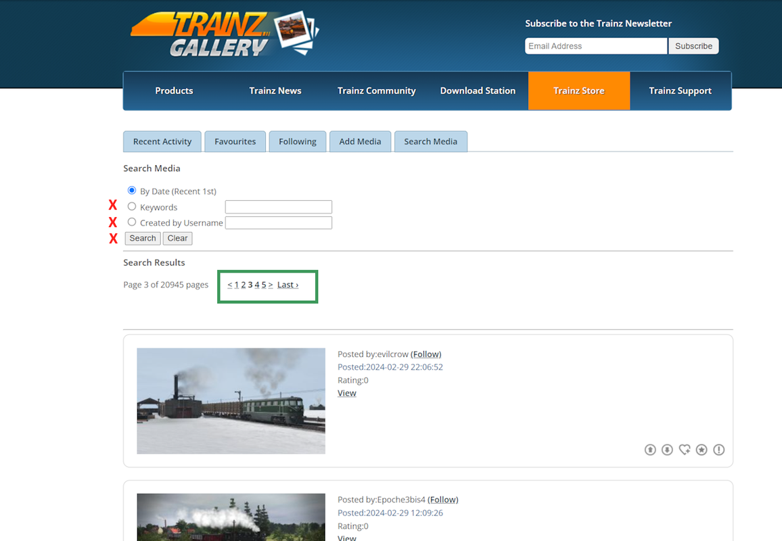This screenshot has width=782, height=541.
Task: Downvote the evilcrow post with down-arrow icon
Action: pyautogui.click(x=667, y=450)
